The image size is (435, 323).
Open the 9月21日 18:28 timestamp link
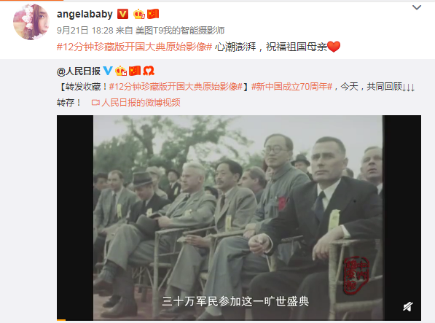[85, 30]
